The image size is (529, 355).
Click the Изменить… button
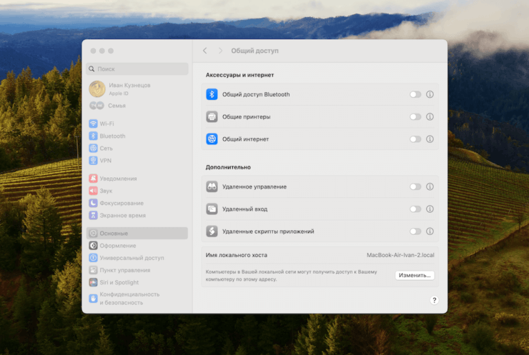[415, 275]
